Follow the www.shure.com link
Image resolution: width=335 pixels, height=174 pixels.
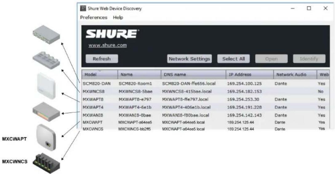coord(107,45)
